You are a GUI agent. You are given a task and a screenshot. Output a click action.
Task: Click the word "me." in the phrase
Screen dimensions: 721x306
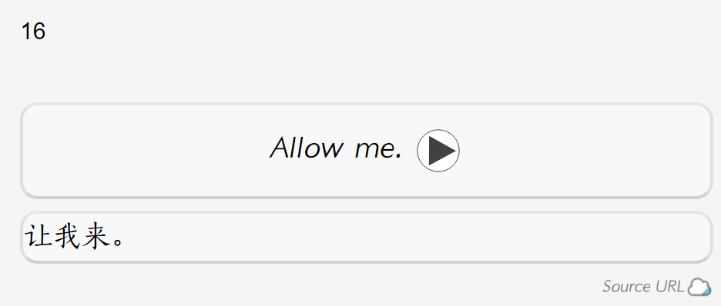[378, 151]
